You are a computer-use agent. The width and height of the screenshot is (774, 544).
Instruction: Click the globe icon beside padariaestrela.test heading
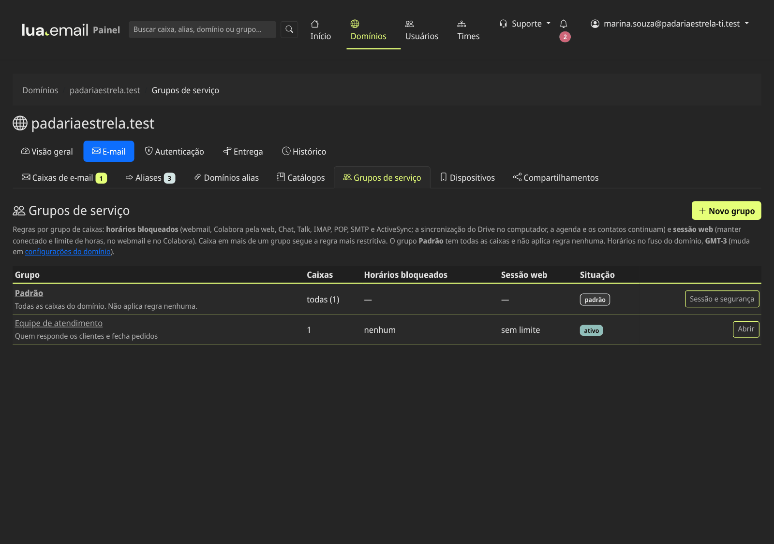pos(20,123)
